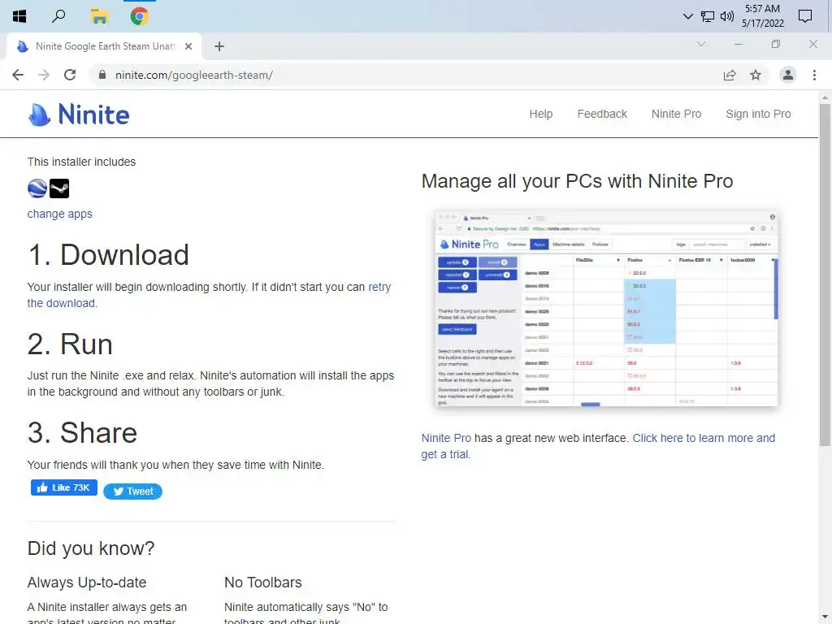Follow Click here to learn more link

coord(704,438)
